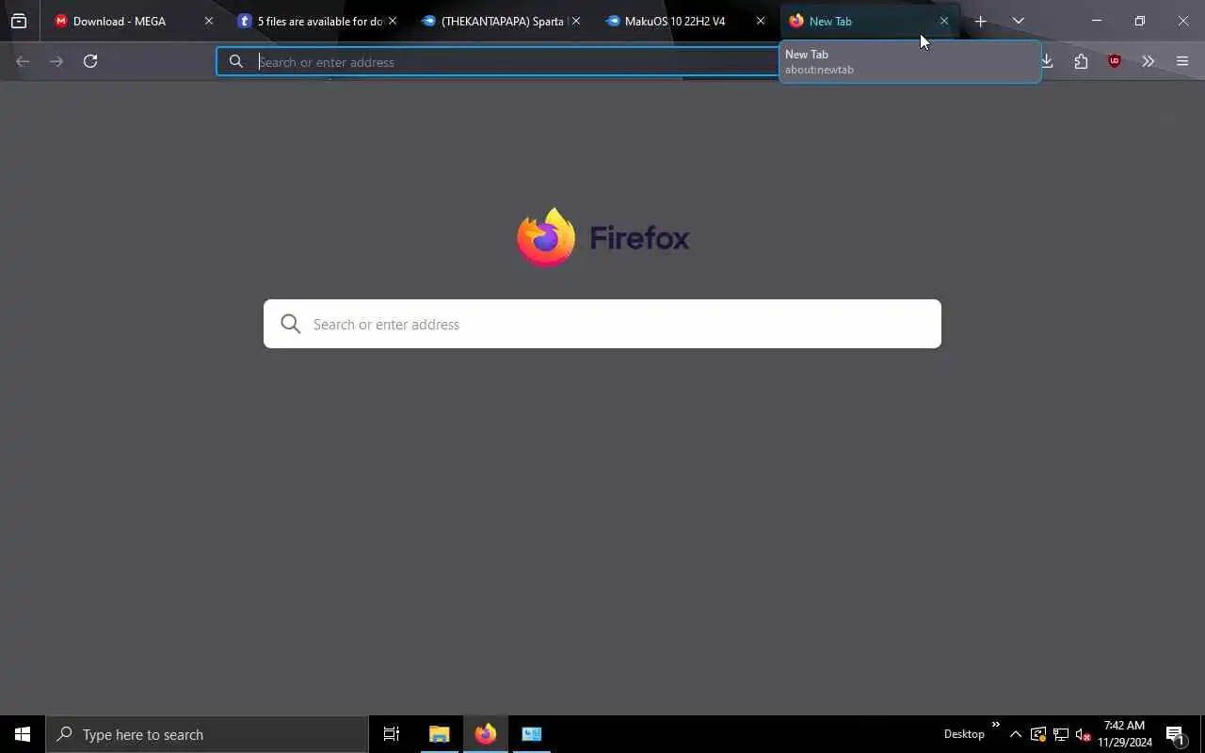The image size is (1205, 753).
Task: Show more toolbar tools overflow
Action: point(1148,61)
